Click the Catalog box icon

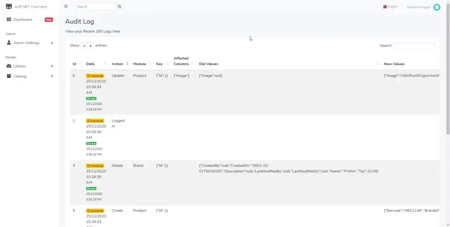[9, 76]
